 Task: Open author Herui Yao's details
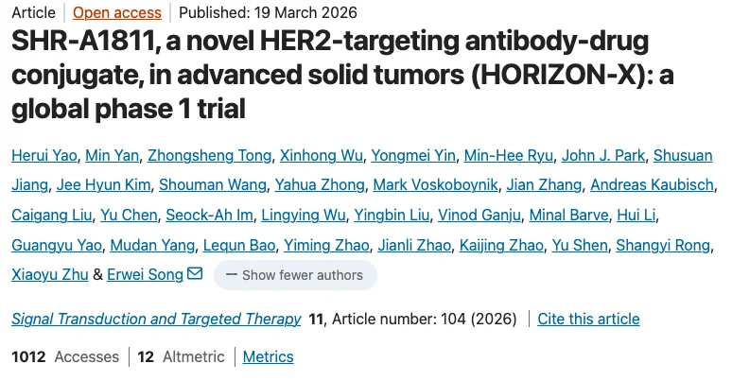coord(44,156)
